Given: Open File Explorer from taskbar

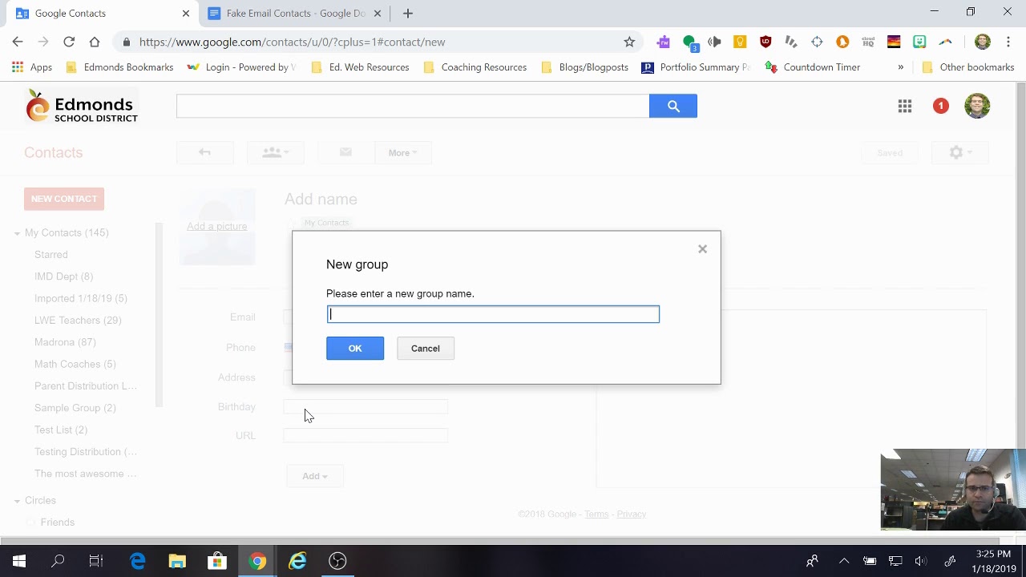Looking at the screenshot, I should coord(177,561).
